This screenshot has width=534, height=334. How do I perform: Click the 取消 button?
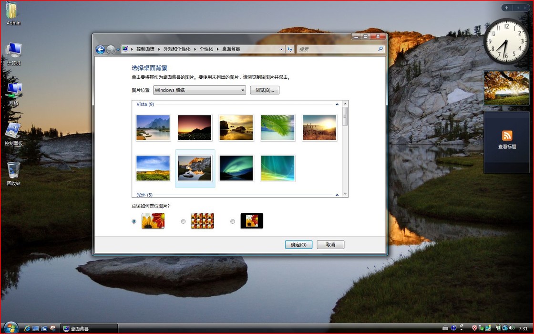tap(331, 245)
